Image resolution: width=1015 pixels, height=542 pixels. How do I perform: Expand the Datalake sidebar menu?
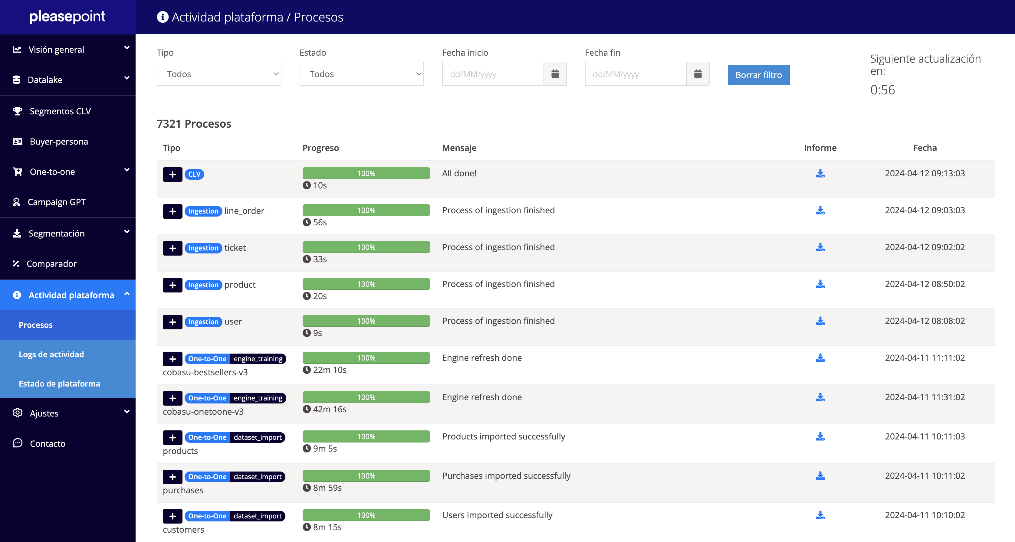[68, 80]
